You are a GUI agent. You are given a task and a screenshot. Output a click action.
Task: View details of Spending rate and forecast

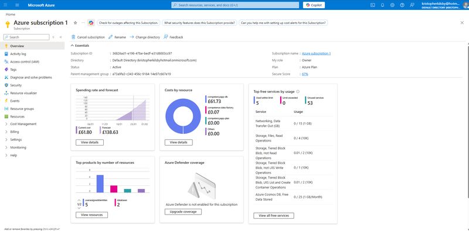click(x=90, y=142)
